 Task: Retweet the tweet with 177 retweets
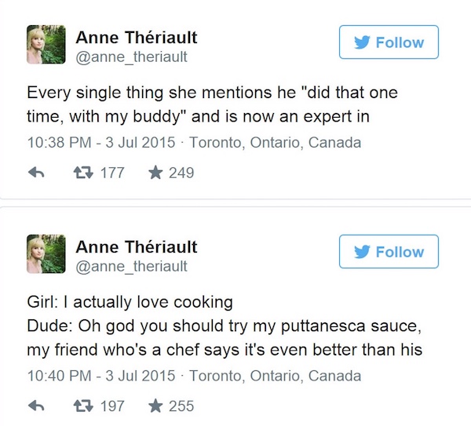pyautogui.click(x=83, y=173)
